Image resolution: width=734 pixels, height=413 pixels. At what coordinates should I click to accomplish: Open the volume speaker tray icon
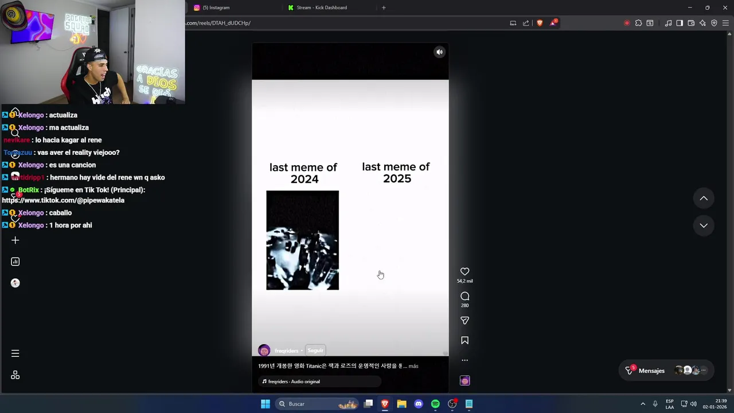(x=693, y=404)
